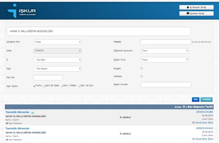Expand the İl province dropdown
Screen dimensions: 219x143
[57, 60]
